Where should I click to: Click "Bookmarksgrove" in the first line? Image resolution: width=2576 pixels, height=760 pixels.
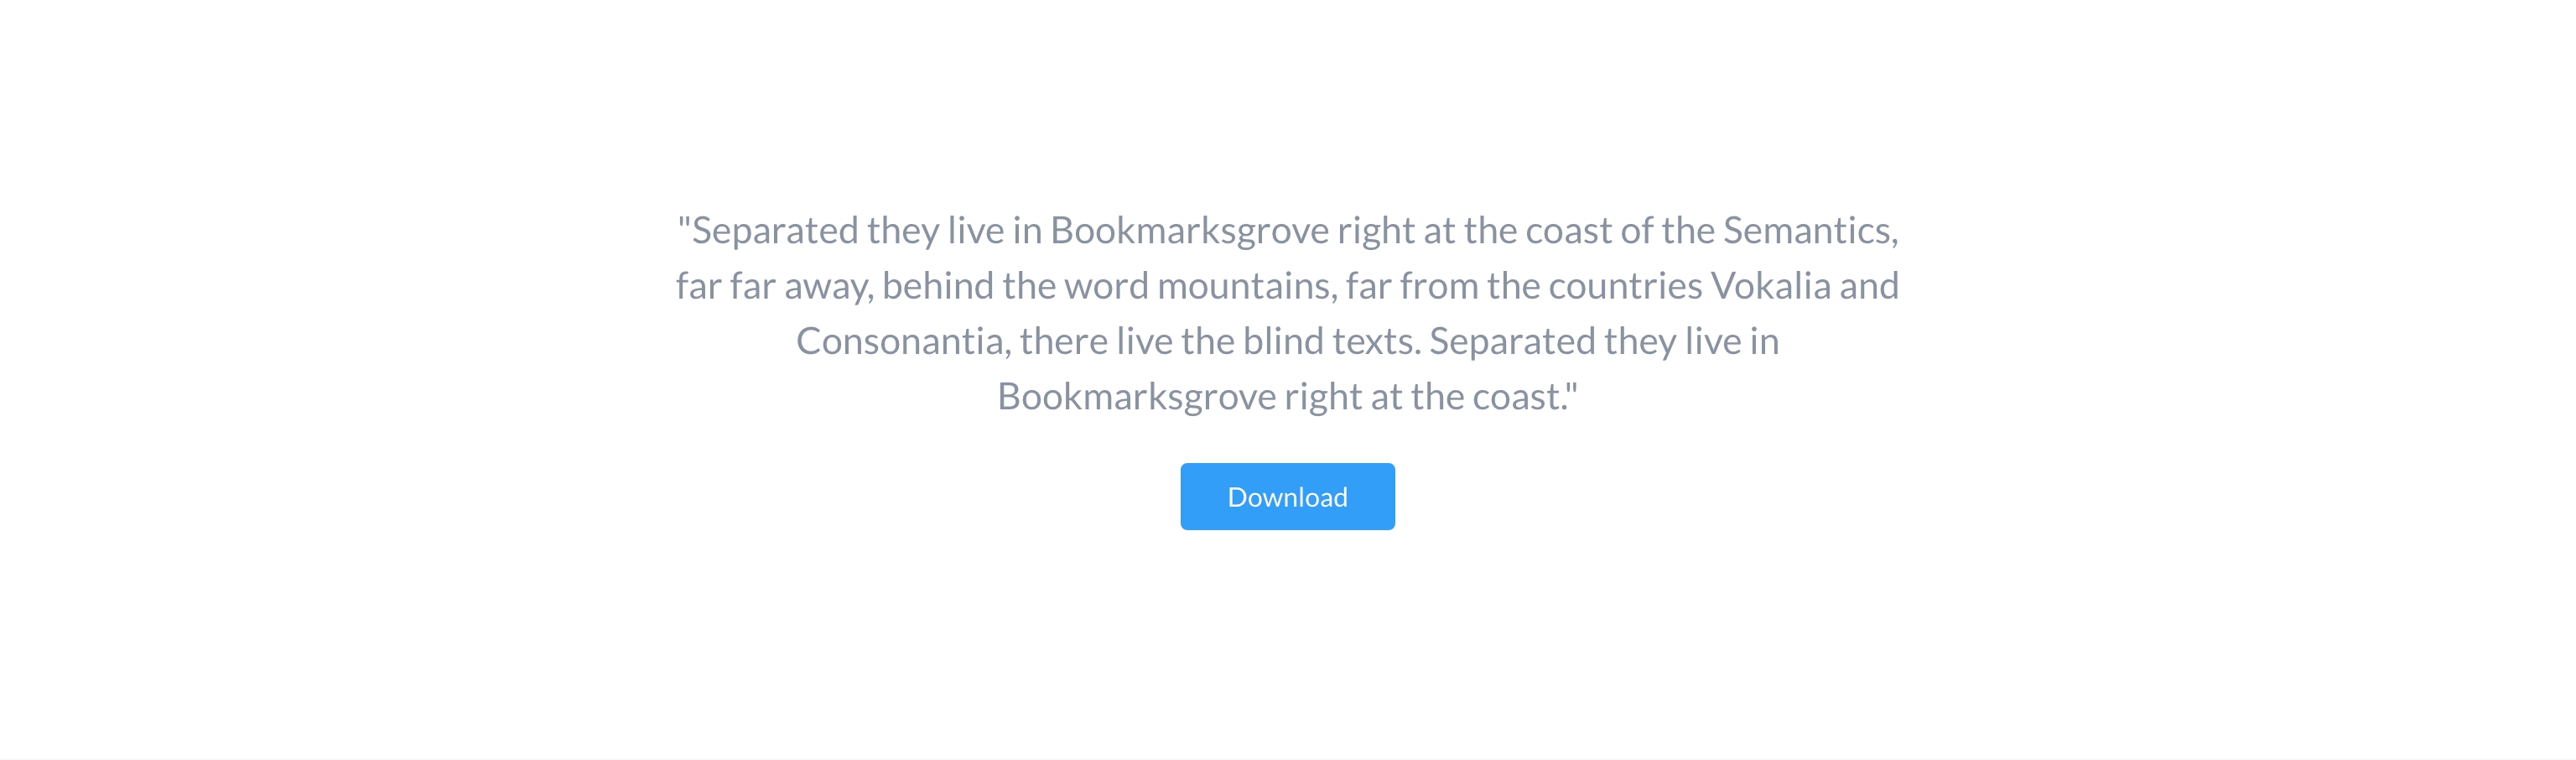coord(1189,231)
